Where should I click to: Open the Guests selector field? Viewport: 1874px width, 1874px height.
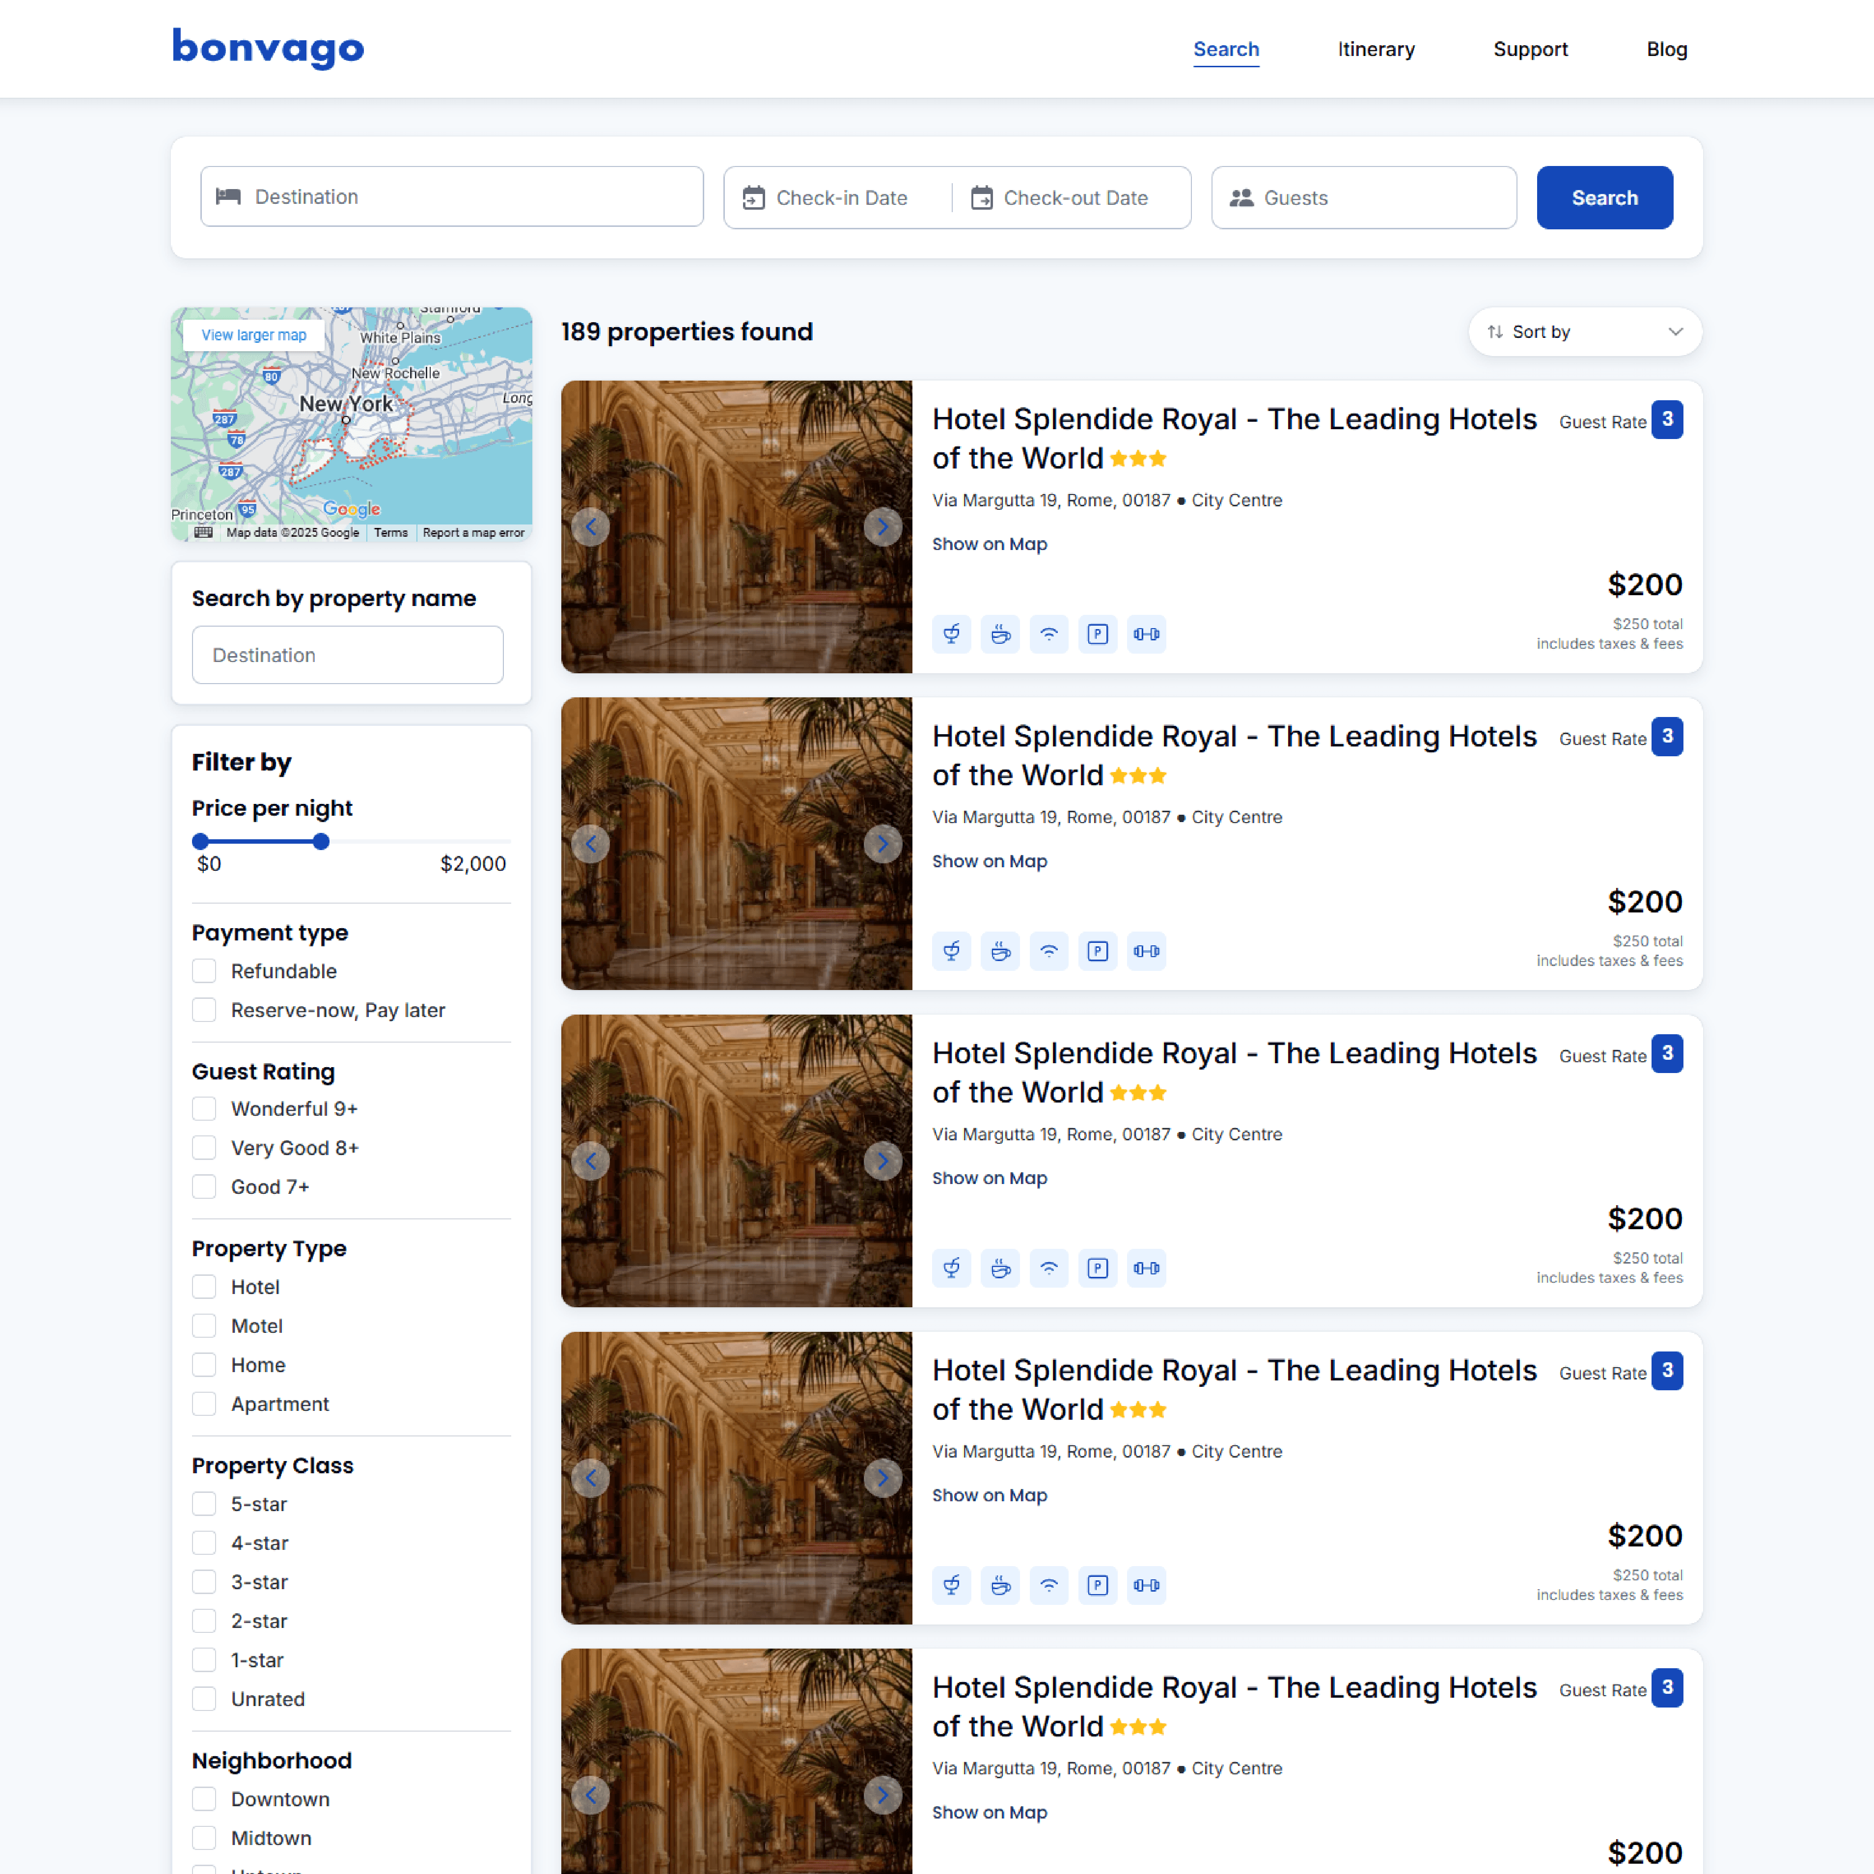(x=1363, y=198)
